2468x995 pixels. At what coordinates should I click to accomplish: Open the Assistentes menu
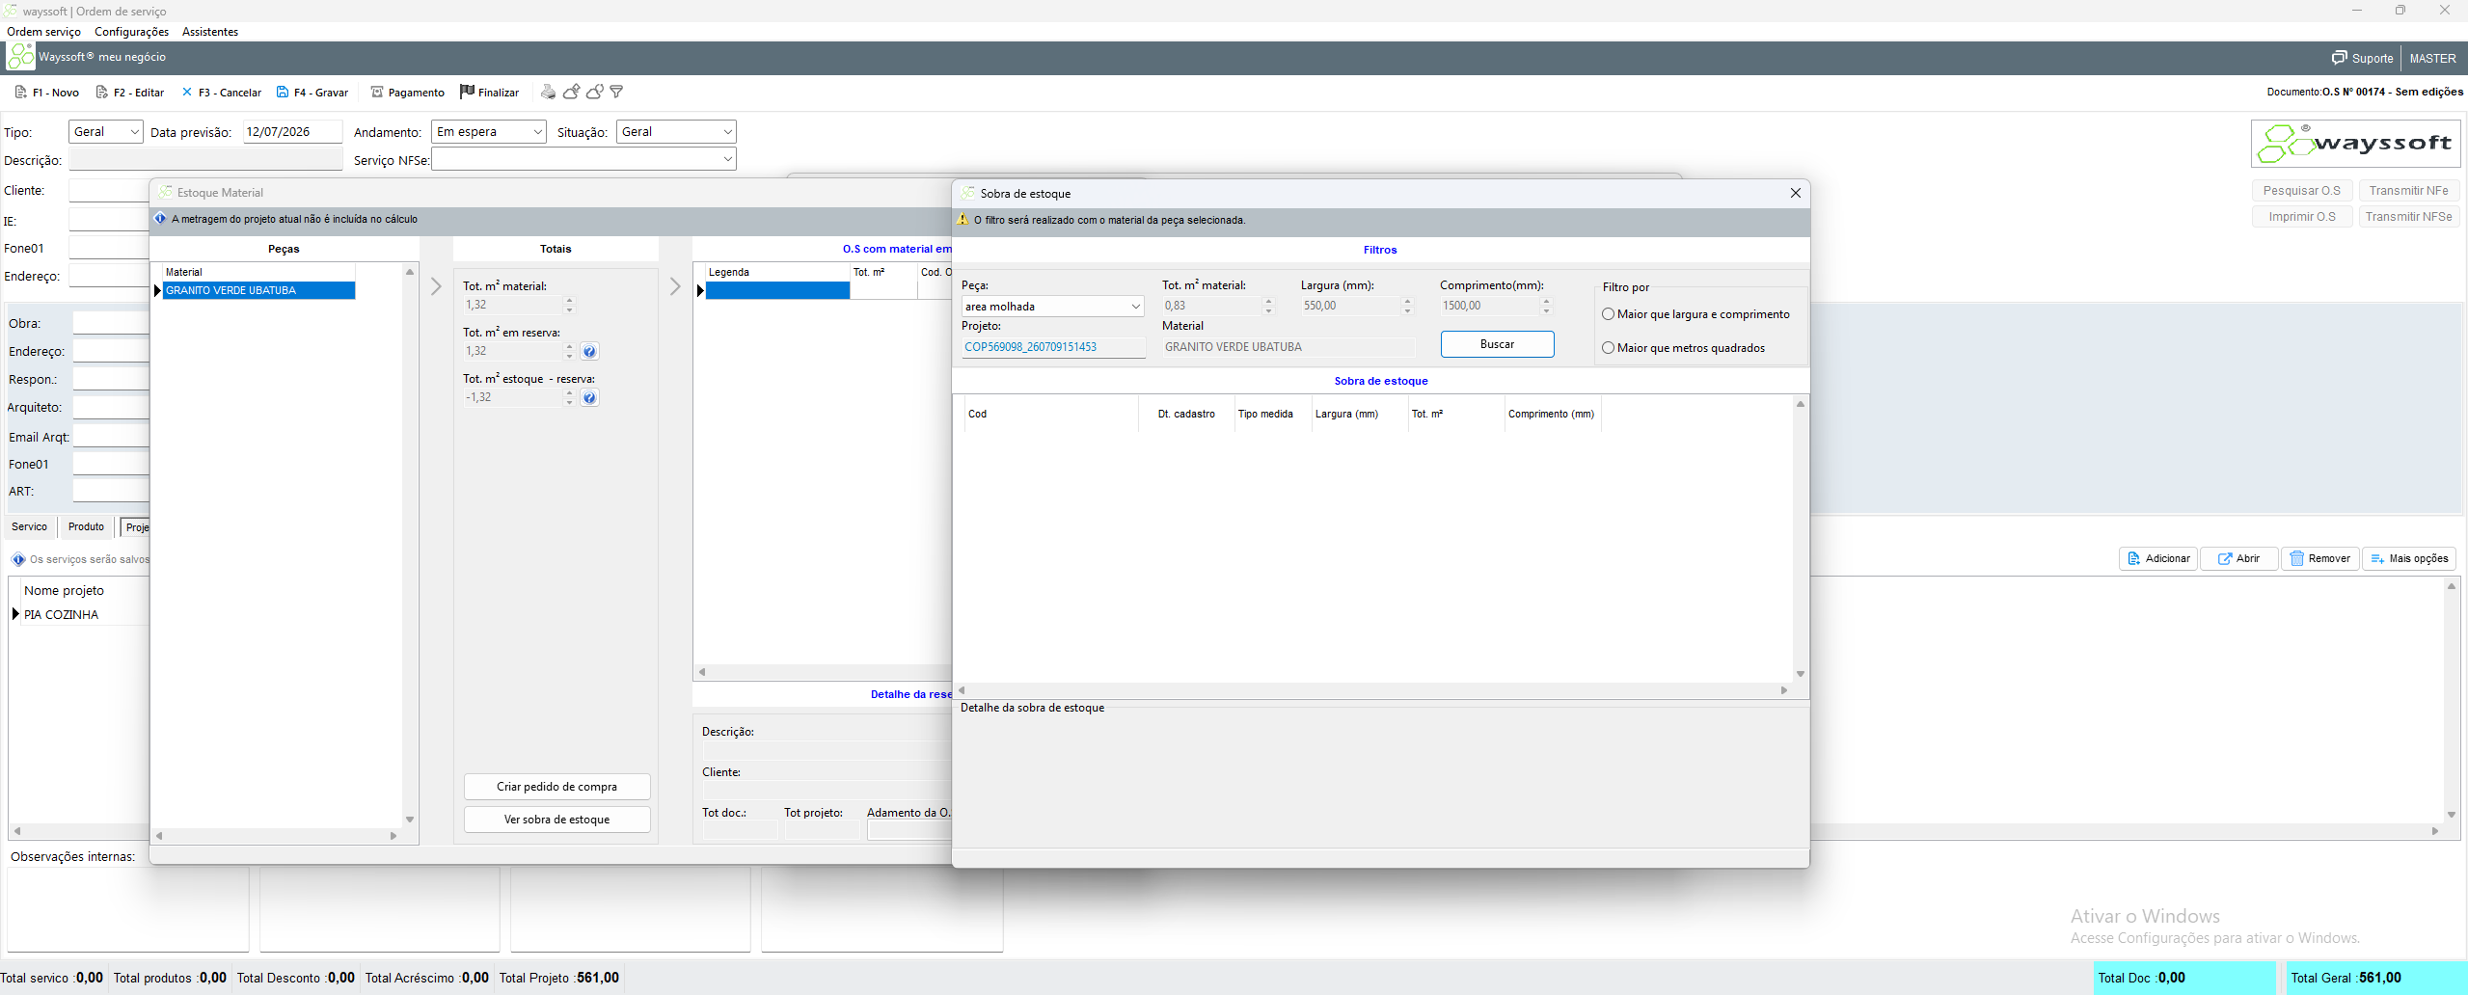[210, 32]
